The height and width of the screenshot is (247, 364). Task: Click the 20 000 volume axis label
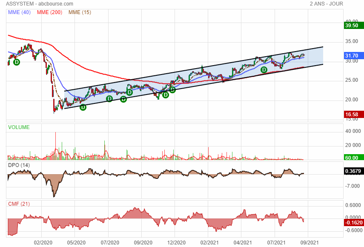(353, 145)
